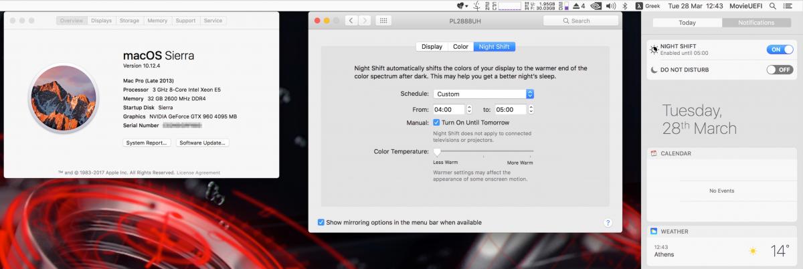Open the Greek input source menu
Image resolution: width=803 pixels, height=269 pixels.
coord(648,5)
